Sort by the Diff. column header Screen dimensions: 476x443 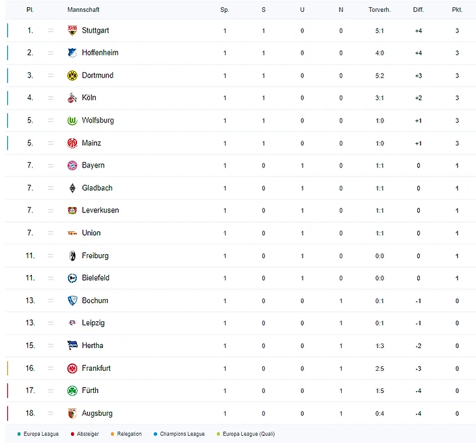(419, 10)
